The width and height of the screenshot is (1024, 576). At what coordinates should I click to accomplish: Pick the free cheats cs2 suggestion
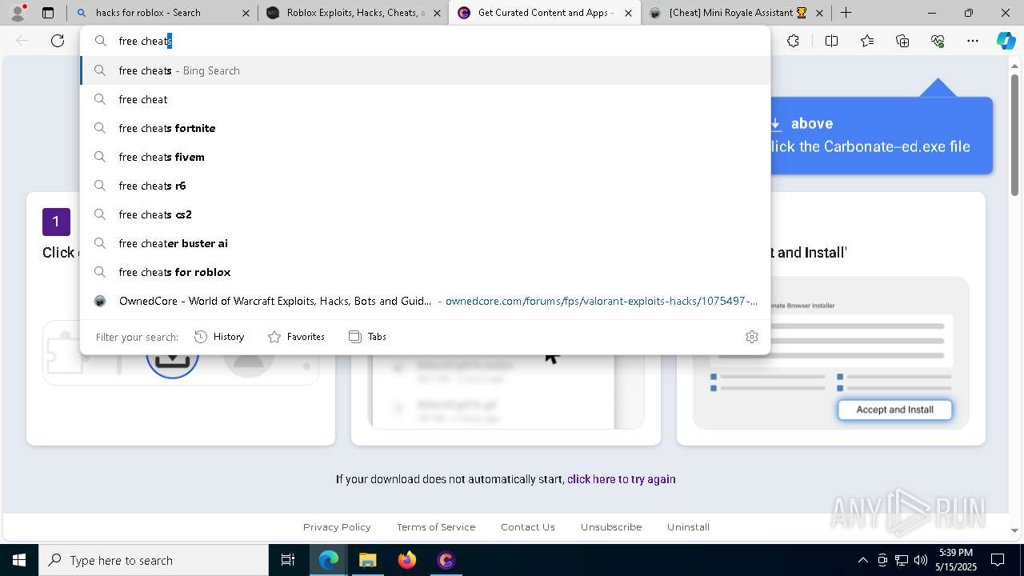click(x=425, y=214)
